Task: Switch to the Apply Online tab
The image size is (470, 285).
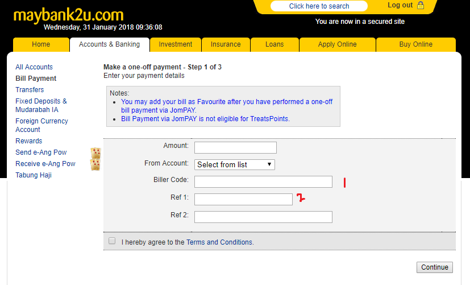Action: pyautogui.click(x=337, y=44)
